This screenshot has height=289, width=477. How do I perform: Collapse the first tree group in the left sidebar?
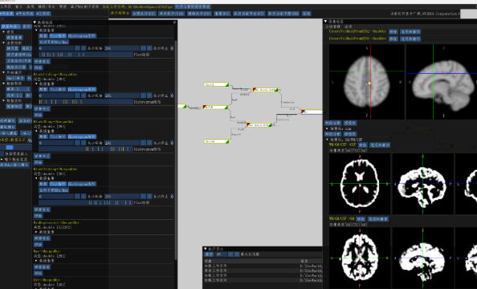point(4,32)
